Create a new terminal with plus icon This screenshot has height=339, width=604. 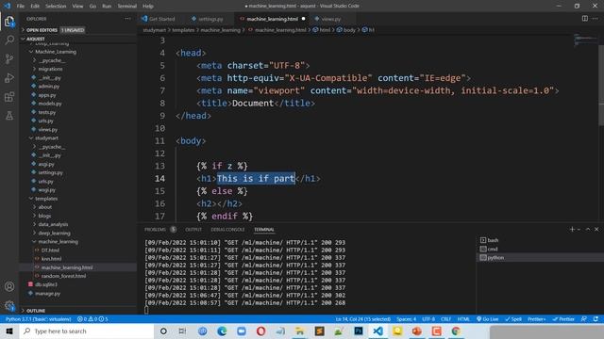click(572, 229)
